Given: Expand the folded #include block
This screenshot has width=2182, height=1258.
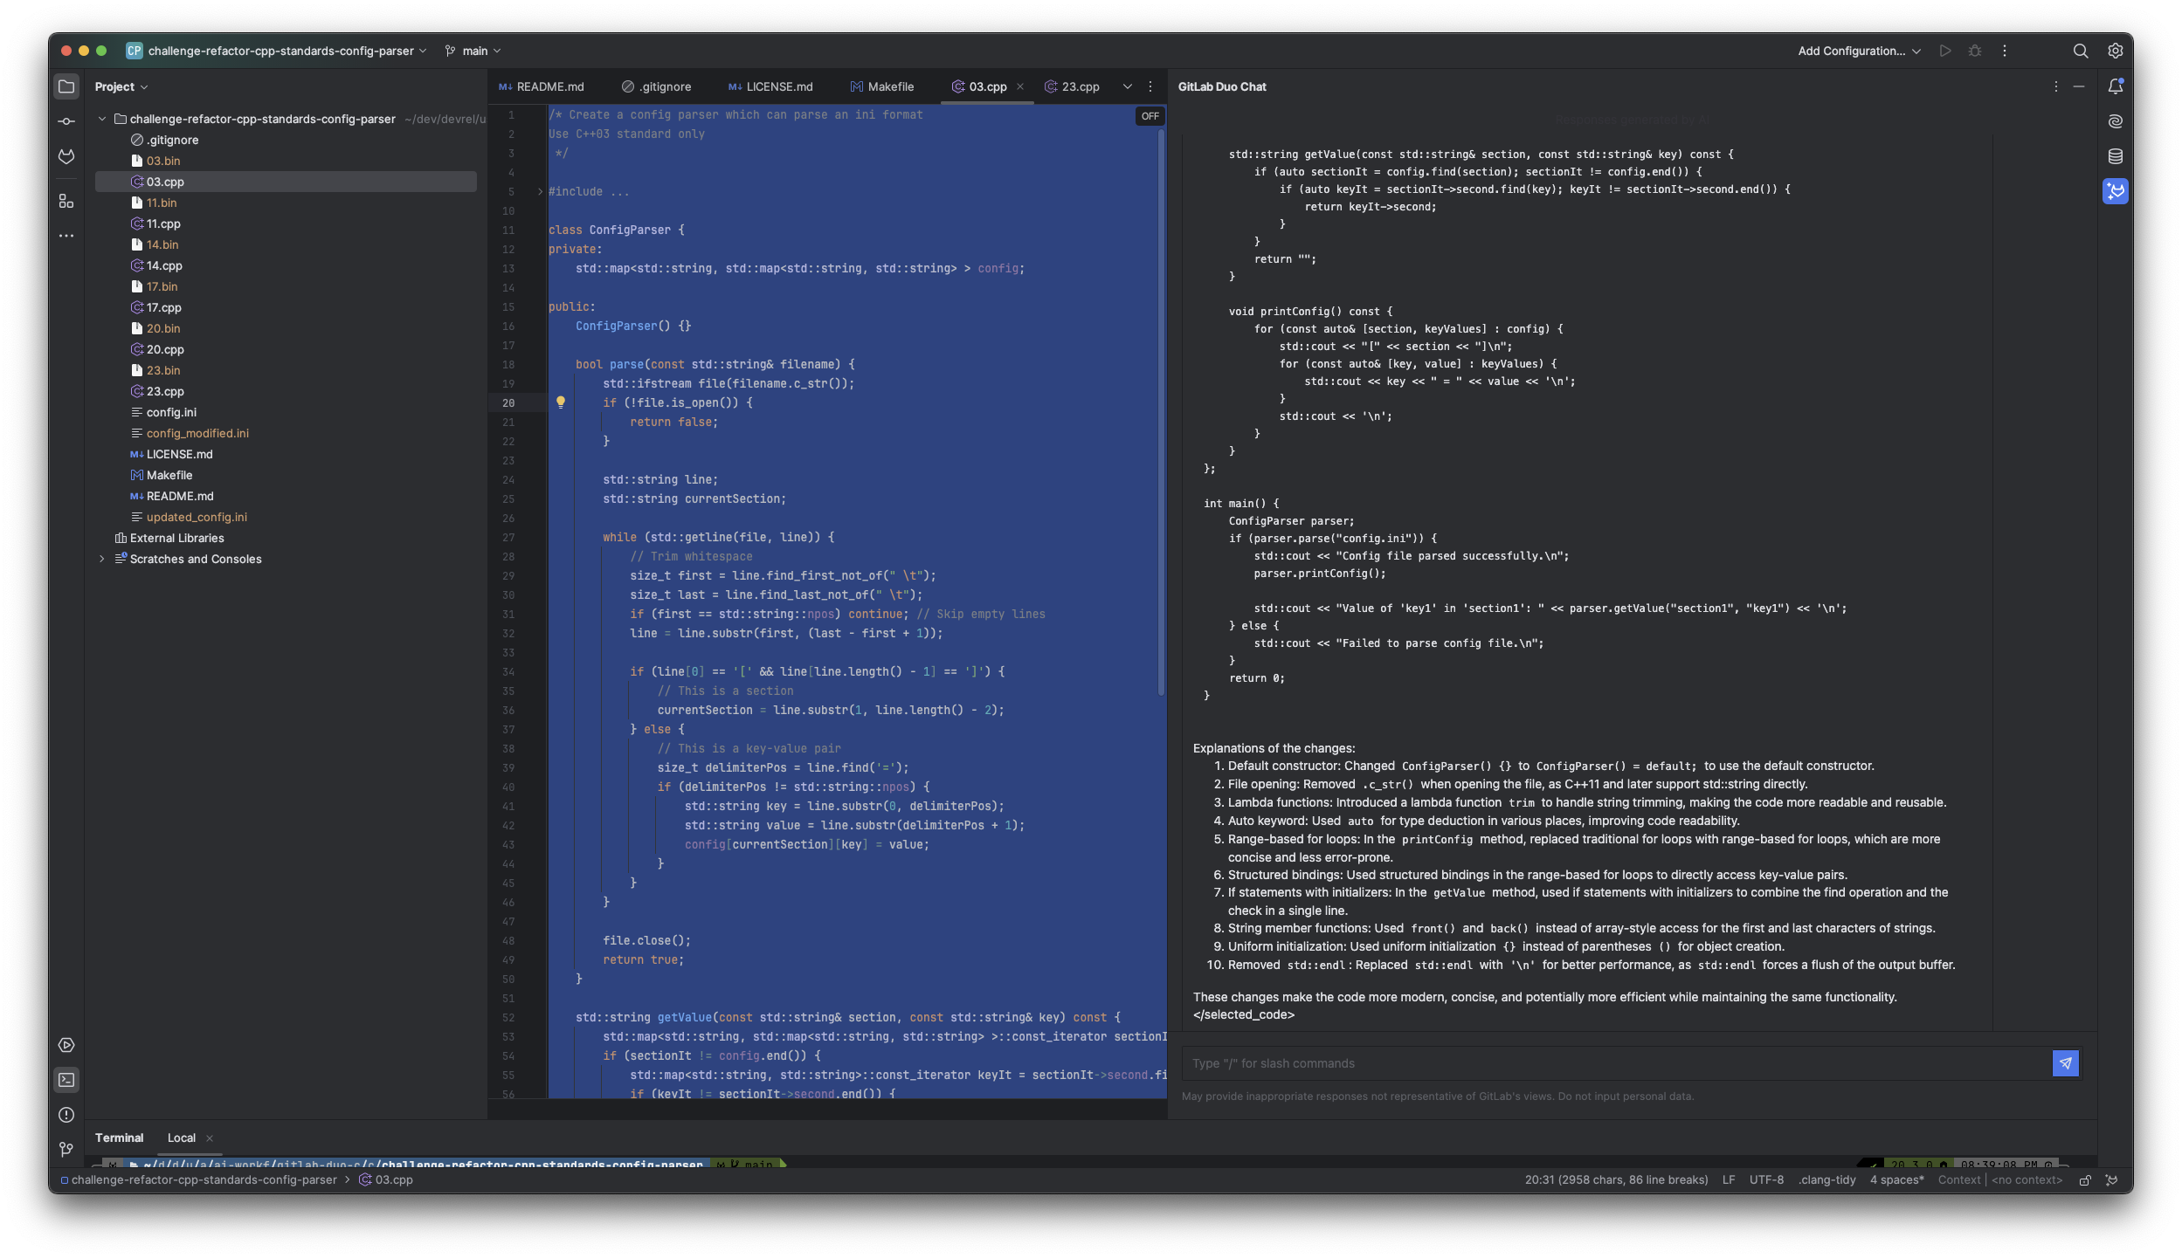Looking at the screenshot, I should (540, 192).
